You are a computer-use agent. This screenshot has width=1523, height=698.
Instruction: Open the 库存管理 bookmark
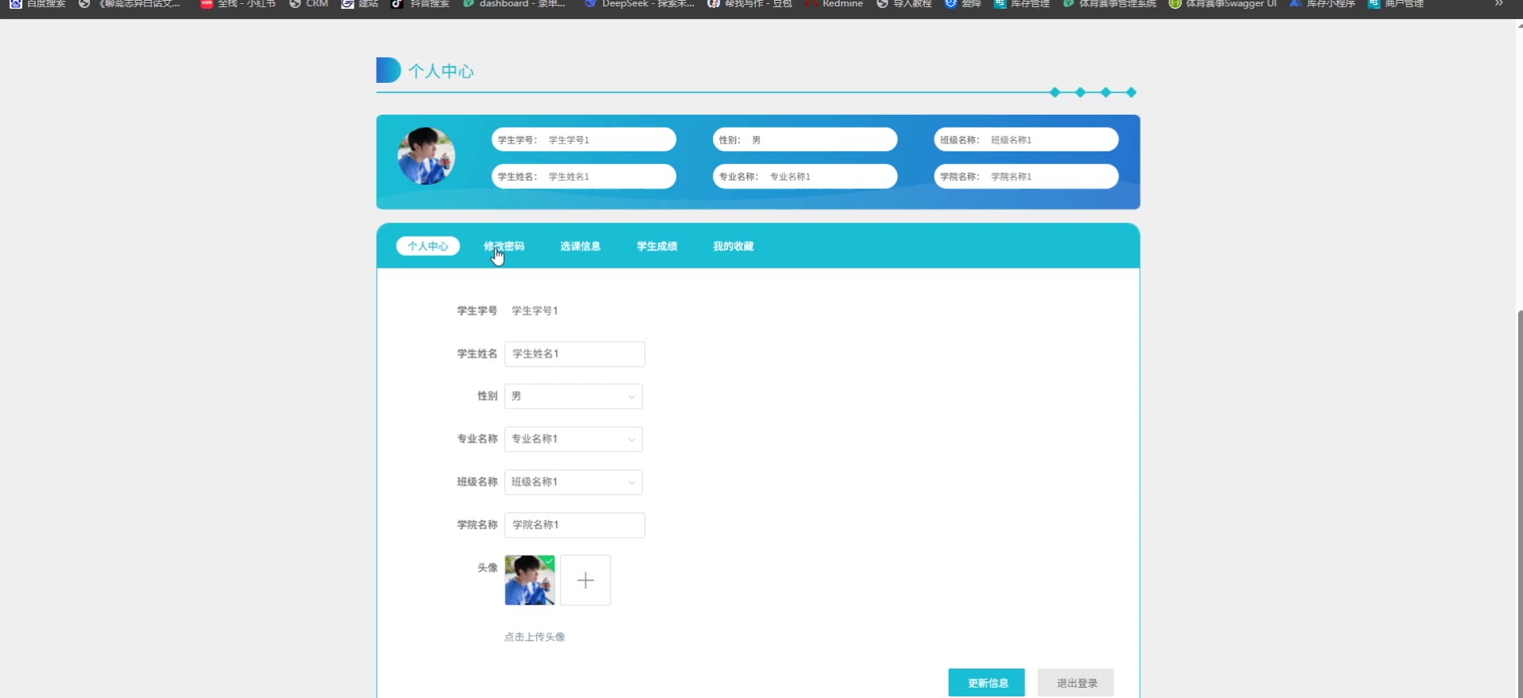(1021, 4)
